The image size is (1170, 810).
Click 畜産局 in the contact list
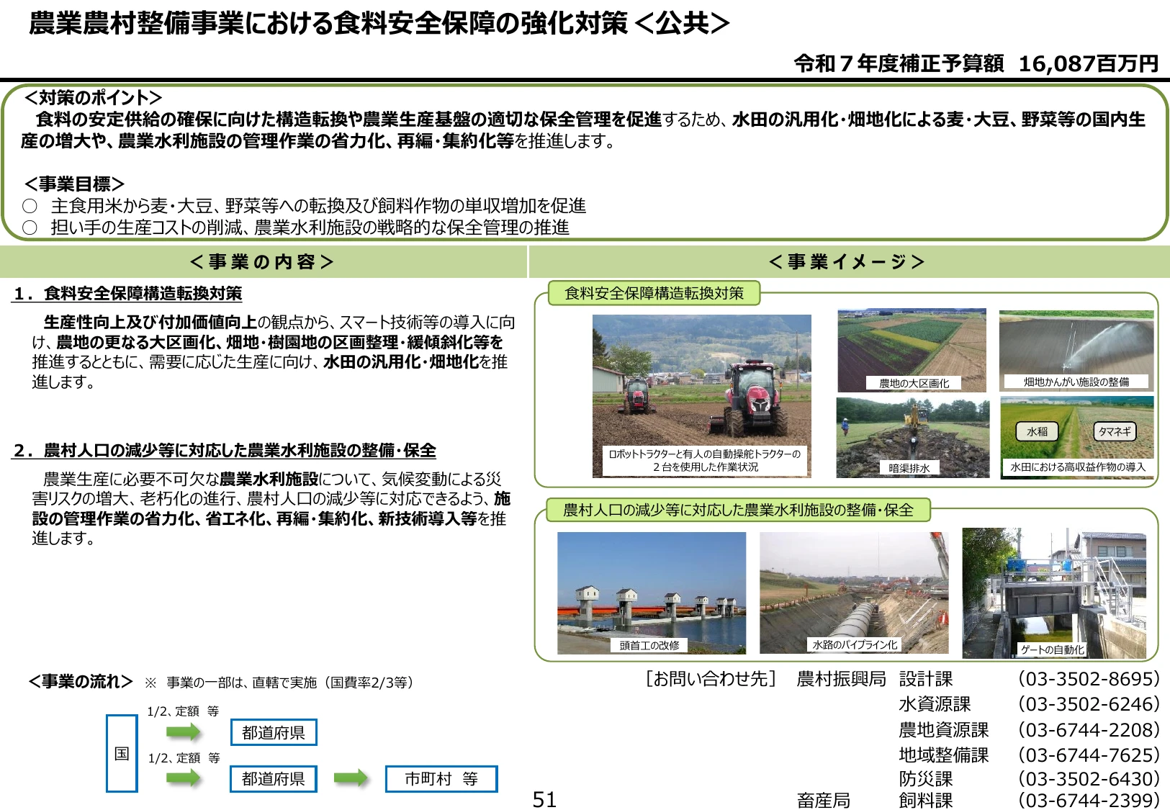click(x=824, y=801)
